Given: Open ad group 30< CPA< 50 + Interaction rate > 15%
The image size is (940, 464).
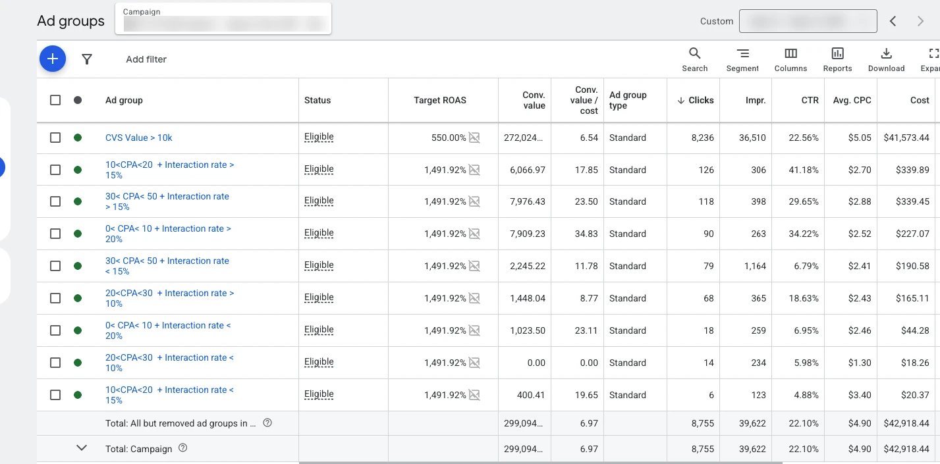Looking at the screenshot, I should (x=167, y=201).
